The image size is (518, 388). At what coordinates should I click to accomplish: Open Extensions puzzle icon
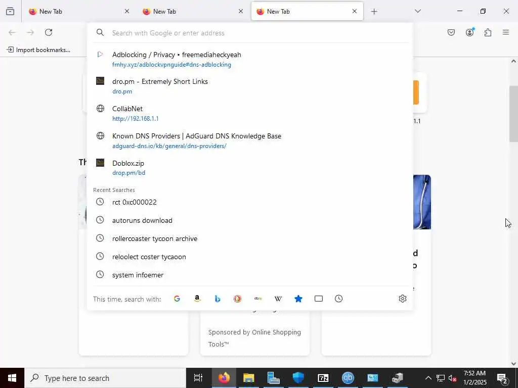pyautogui.click(x=488, y=32)
